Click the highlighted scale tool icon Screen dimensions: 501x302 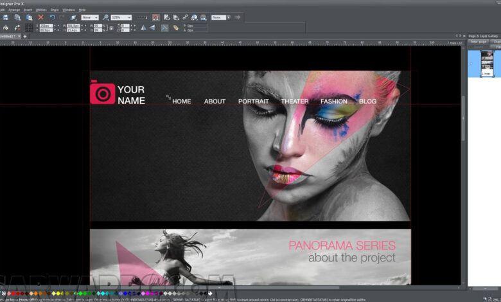pos(164,28)
